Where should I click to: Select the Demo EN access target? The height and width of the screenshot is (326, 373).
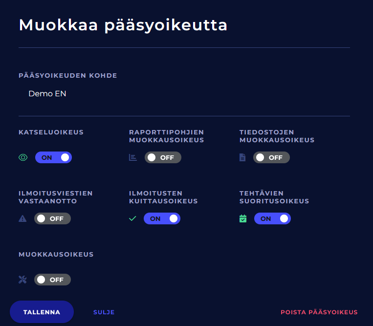[x=47, y=94]
